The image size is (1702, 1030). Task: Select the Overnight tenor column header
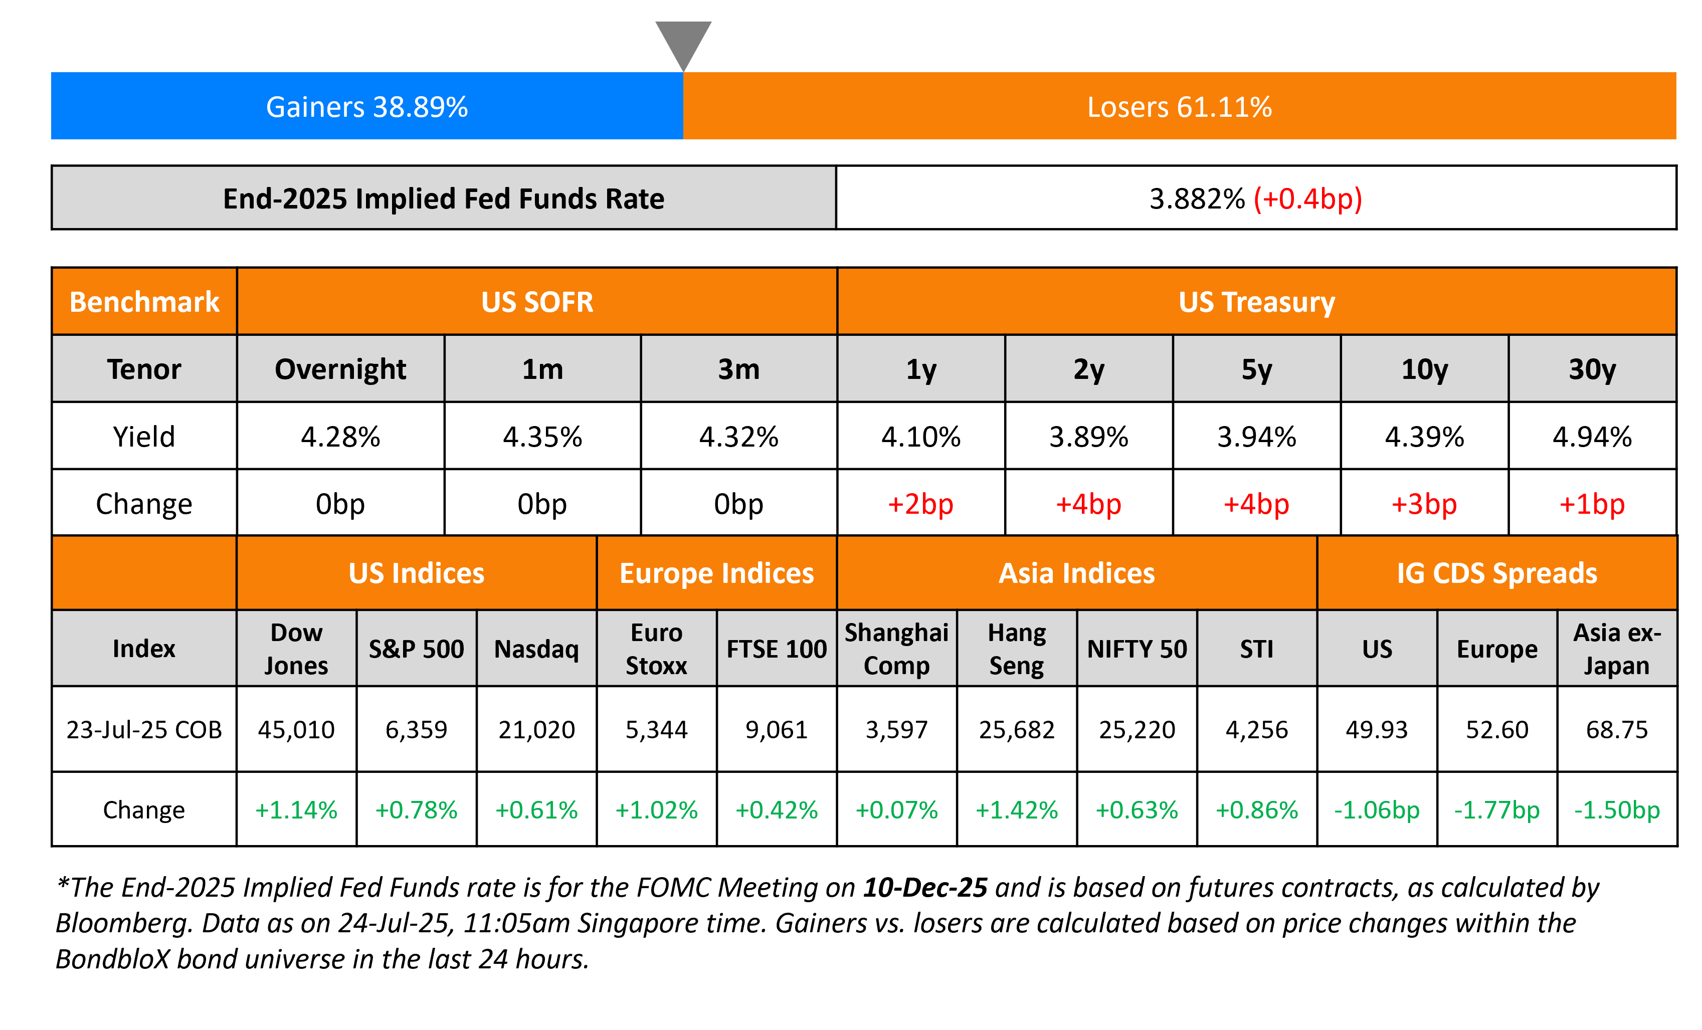point(340,369)
